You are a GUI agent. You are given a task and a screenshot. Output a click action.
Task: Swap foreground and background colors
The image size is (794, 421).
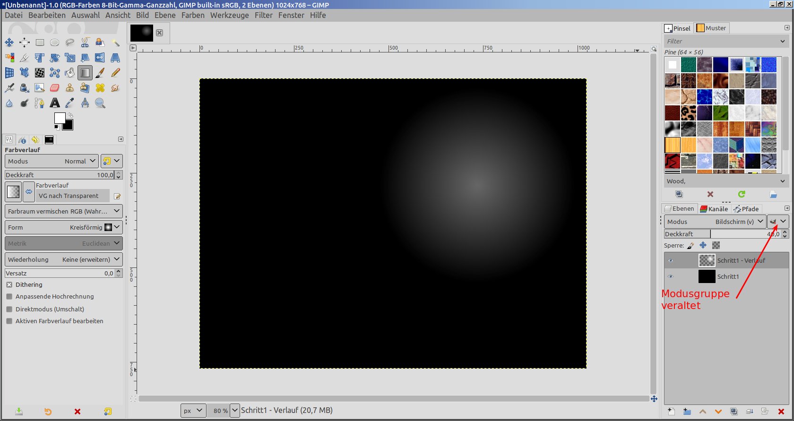tap(70, 115)
